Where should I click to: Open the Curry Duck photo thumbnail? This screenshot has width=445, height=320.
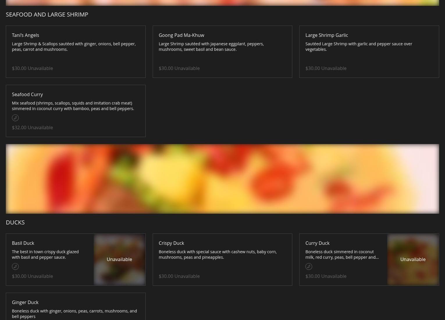coord(413,259)
